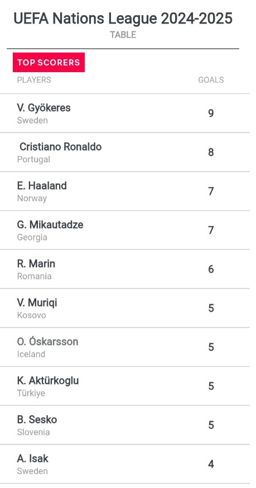Viewport: 256px width, 488px height.
Task: Click the TOP SCORERS red tab
Action: click(x=49, y=62)
